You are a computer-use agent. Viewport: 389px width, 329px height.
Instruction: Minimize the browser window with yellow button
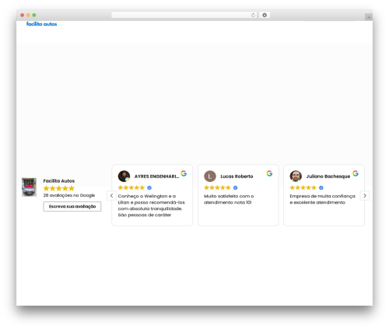coord(28,15)
